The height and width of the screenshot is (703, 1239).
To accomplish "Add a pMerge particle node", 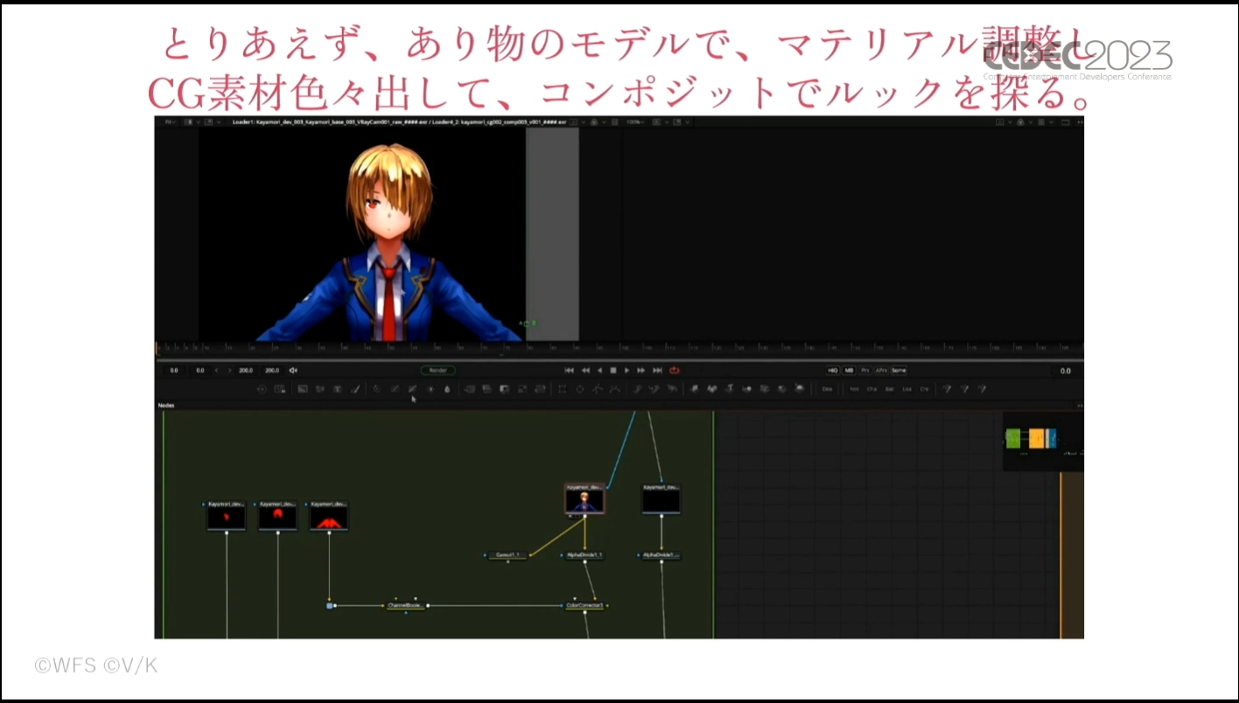I will 654,389.
